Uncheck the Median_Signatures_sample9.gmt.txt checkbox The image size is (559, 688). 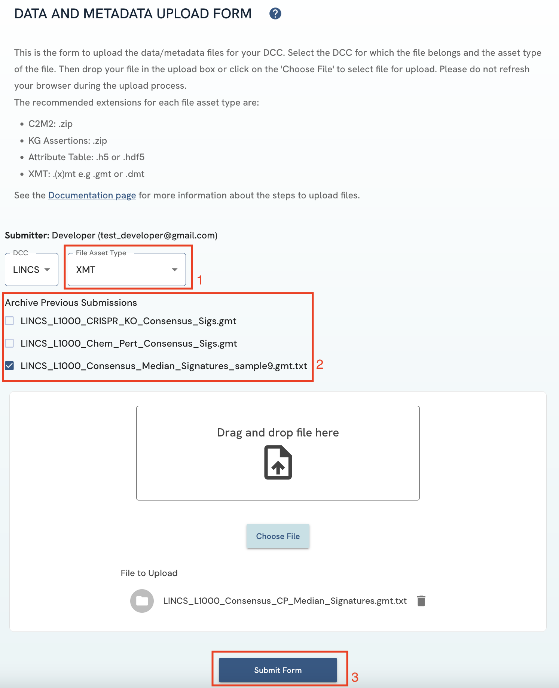pos(10,366)
